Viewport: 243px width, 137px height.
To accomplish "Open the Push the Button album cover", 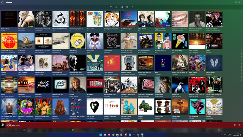I will click(x=129, y=63).
